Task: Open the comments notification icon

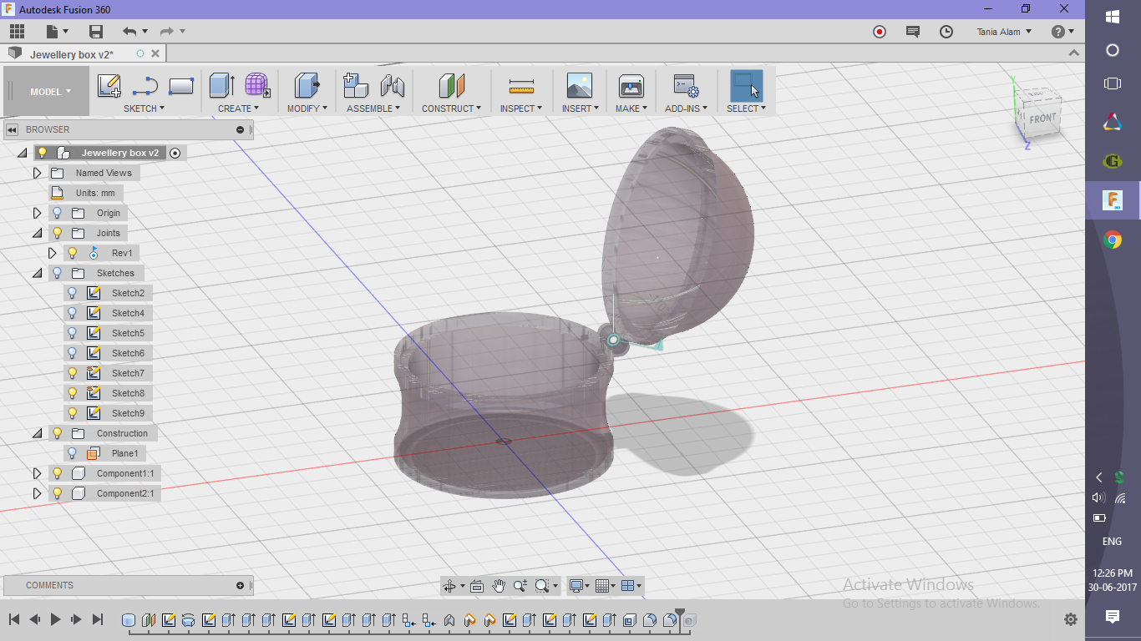Action: coord(913,32)
